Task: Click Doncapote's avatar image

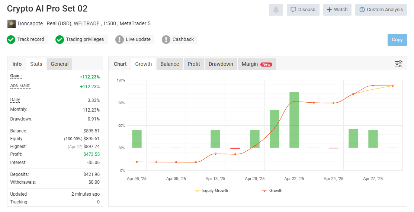Action: [12, 23]
